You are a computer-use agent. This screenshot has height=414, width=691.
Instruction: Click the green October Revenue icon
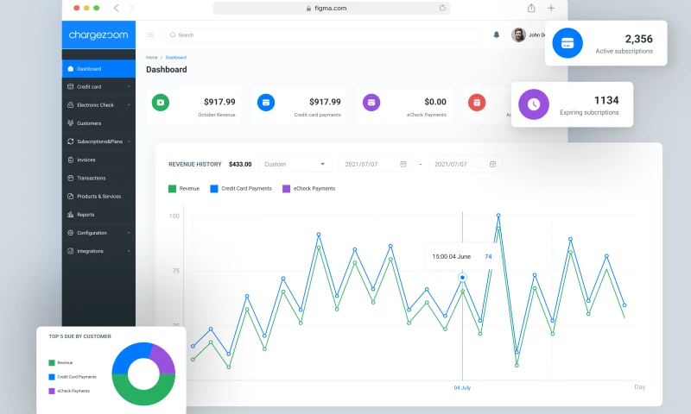pyautogui.click(x=161, y=103)
